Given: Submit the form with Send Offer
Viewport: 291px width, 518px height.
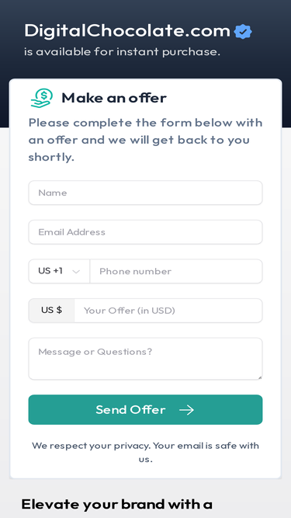Looking at the screenshot, I should pyautogui.click(x=146, y=409).
